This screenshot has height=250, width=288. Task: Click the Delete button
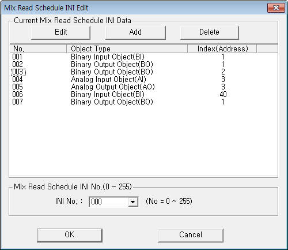[209, 33]
